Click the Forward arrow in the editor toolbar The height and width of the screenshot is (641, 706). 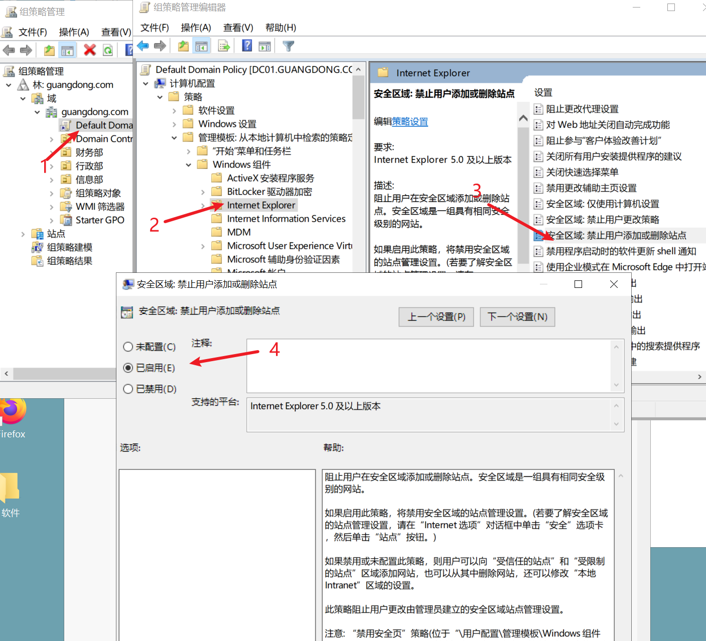(160, 46)
